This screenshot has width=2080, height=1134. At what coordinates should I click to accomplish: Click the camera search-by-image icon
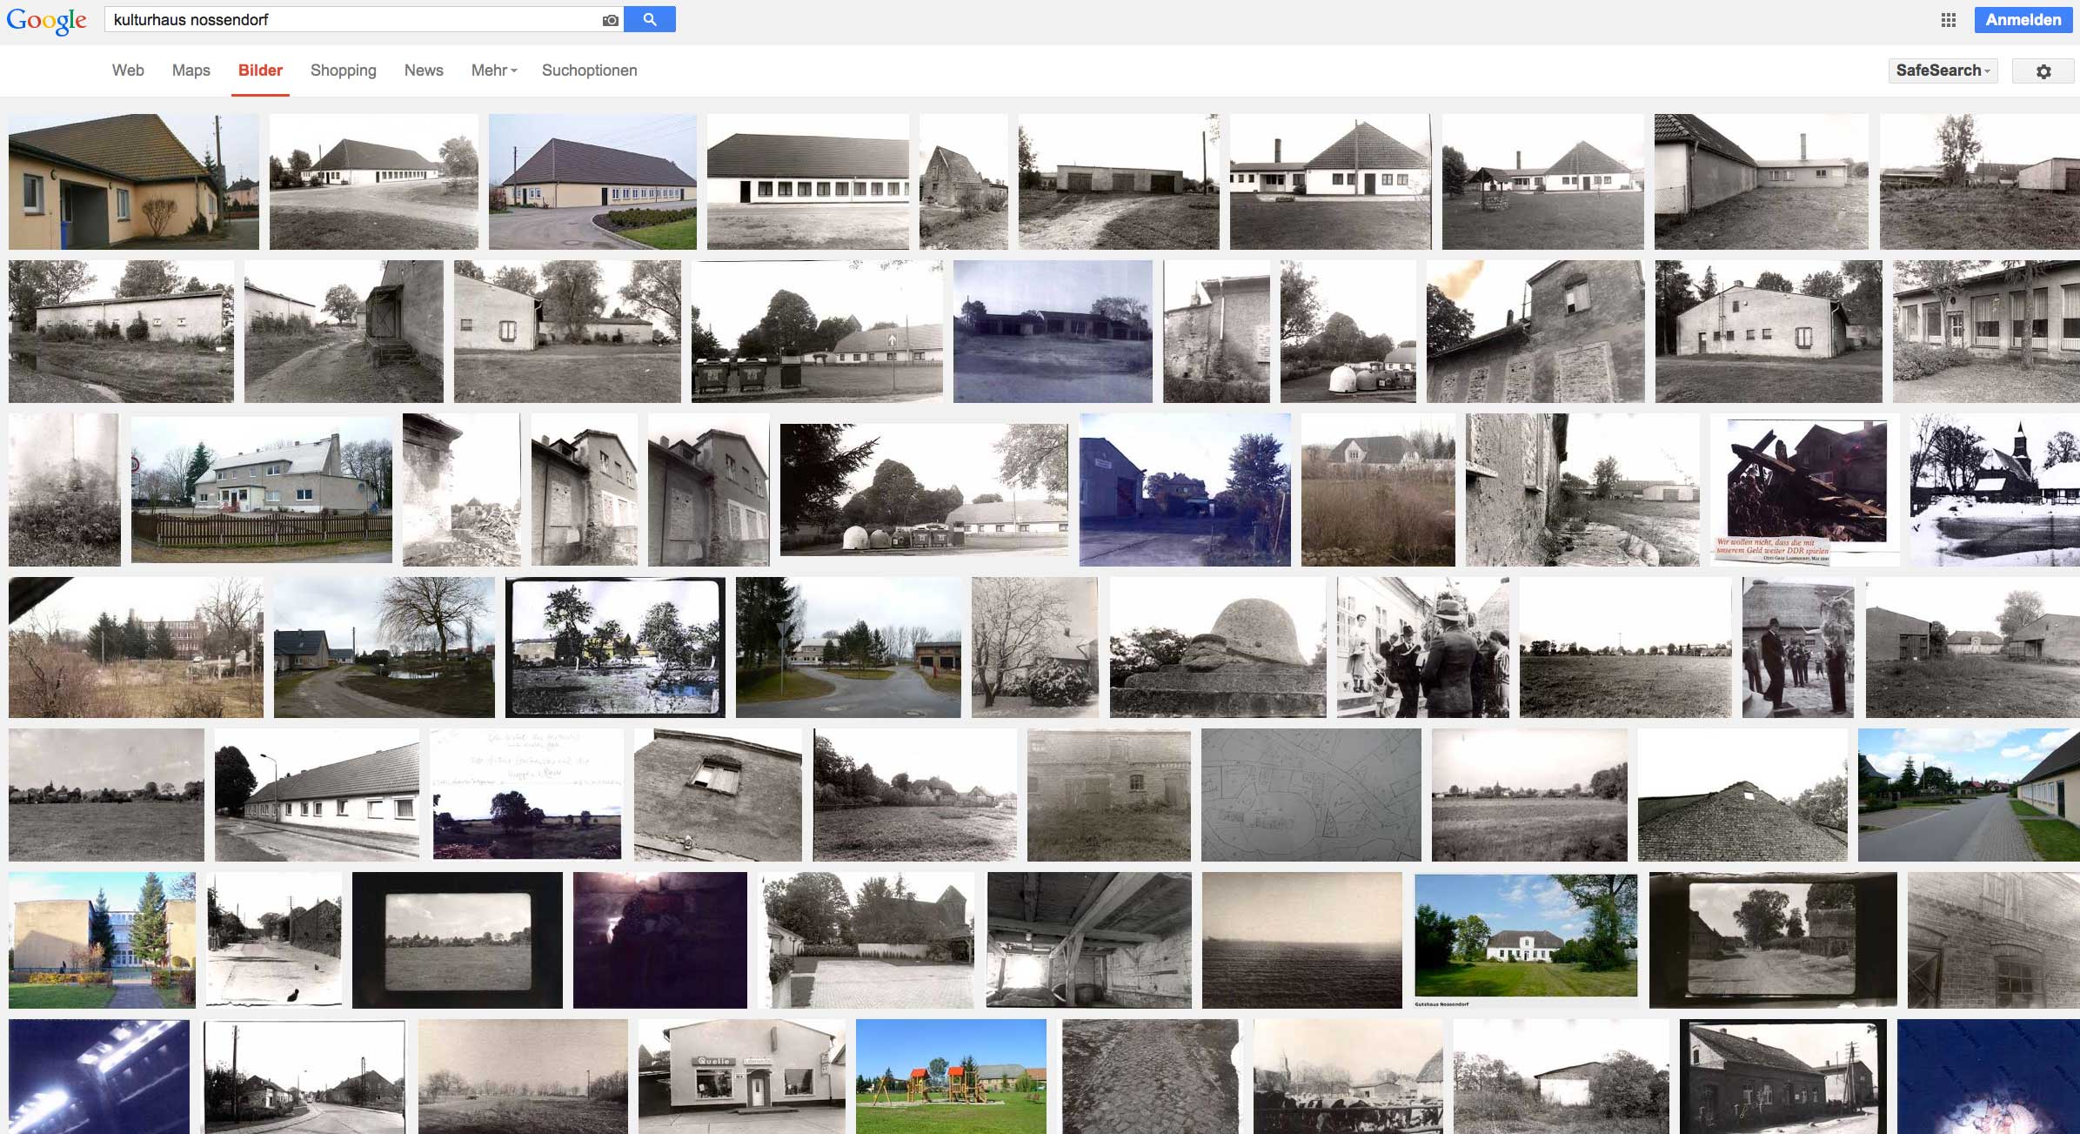[611, 20]
